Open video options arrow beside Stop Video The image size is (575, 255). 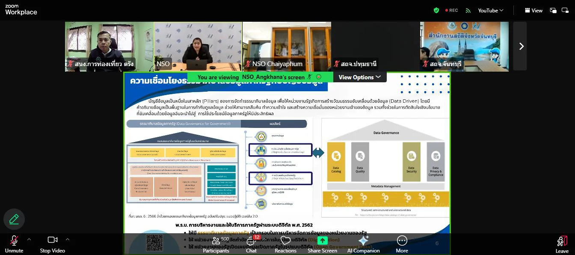[x=68, y=240]
